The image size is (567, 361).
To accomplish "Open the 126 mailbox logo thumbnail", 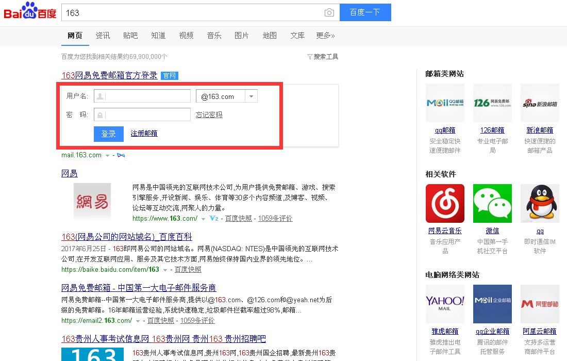I will pos(492,103).
